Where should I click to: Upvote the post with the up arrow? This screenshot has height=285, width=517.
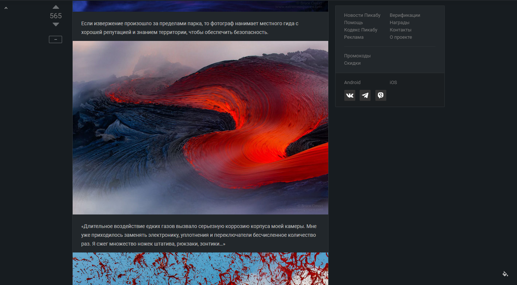55,7
